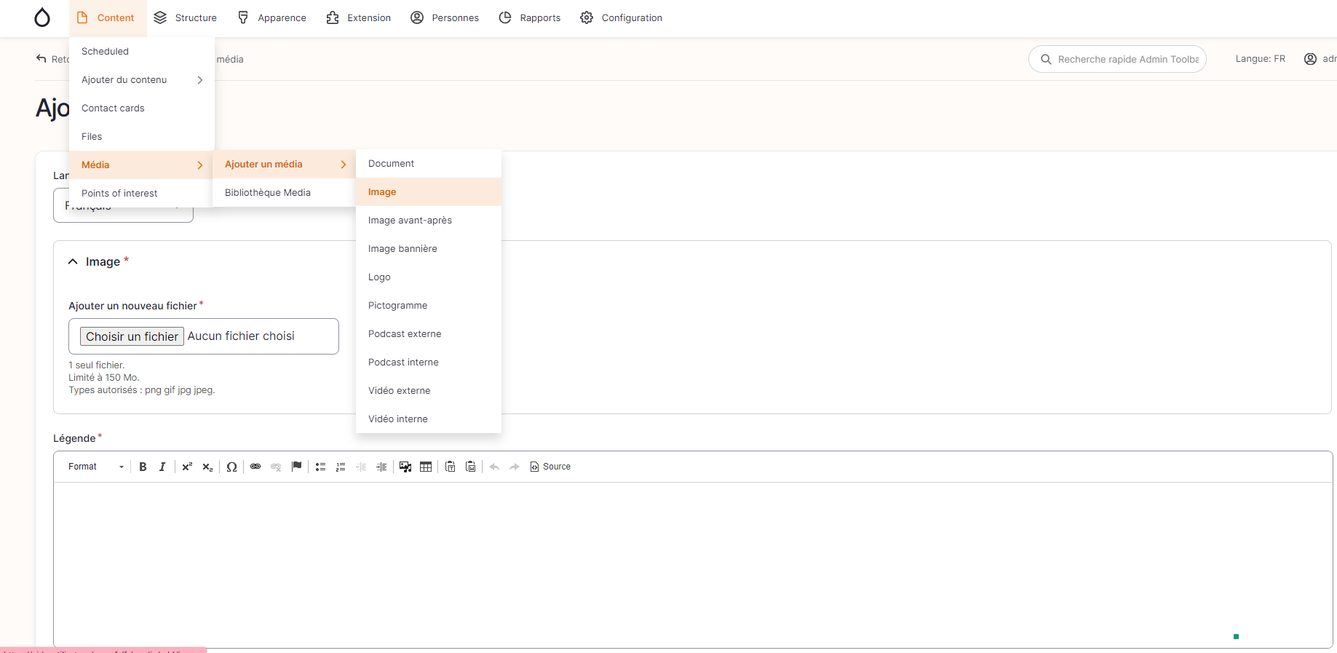
Task: Insert special character with the Omega icon
Action: click(x=231, y=467)
